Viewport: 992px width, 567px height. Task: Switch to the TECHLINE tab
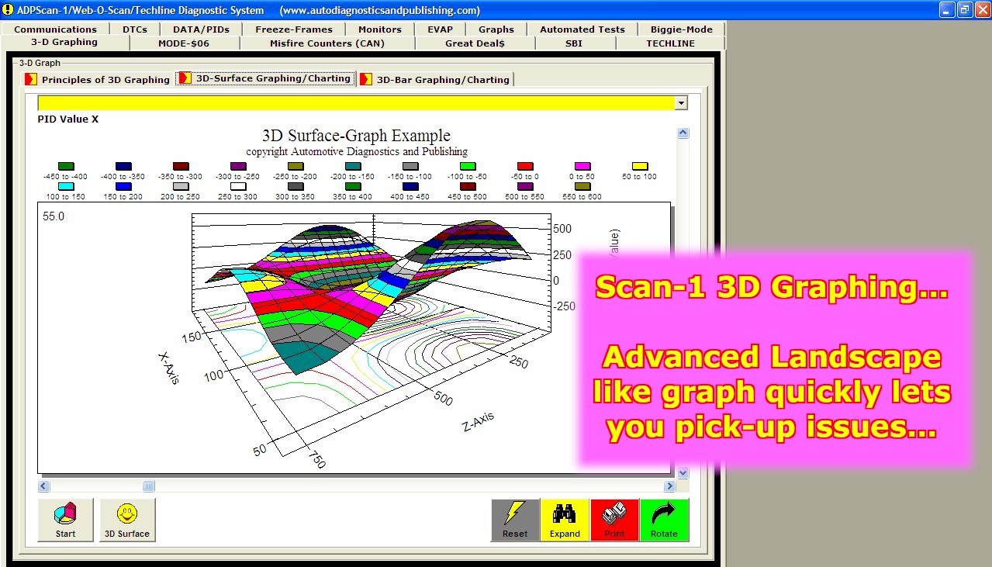[x=671, y=43]
